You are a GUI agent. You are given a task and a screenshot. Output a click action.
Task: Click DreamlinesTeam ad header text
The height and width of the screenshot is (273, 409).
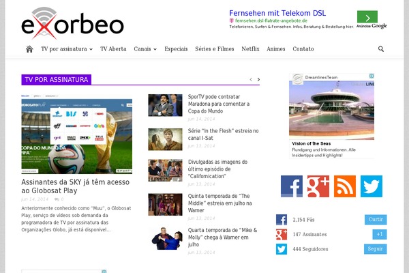click(321, 77)
